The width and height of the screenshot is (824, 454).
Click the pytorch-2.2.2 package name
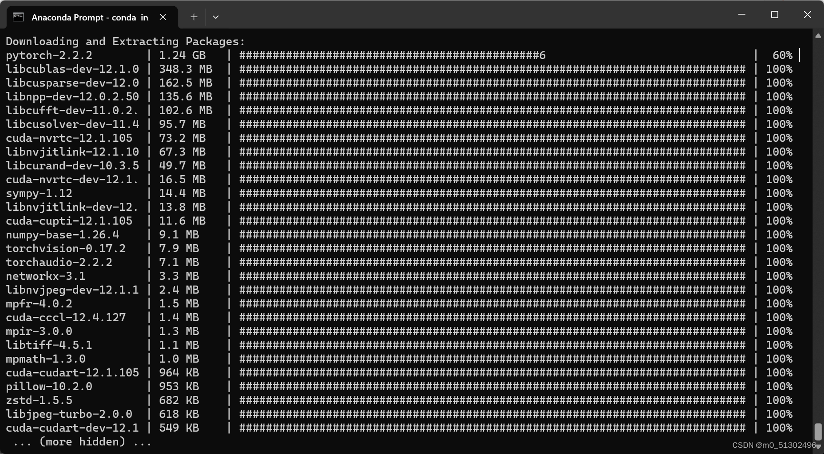[49, 55]
